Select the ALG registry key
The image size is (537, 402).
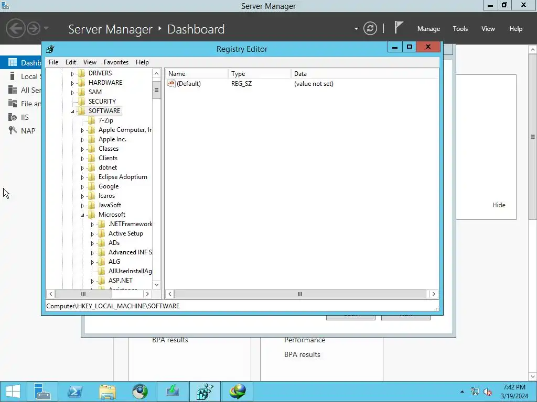click(114, 262)
